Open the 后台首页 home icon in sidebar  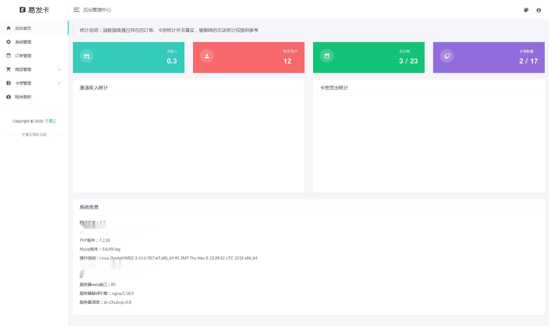(x=8, y=28)
